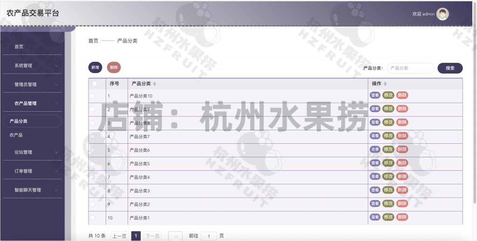This screenshot has width=477, height=241.
Task: Click the top 删除 batch button
Action: 114,67
